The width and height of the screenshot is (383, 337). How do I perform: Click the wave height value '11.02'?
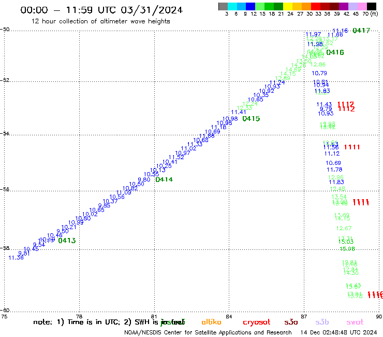188,149
